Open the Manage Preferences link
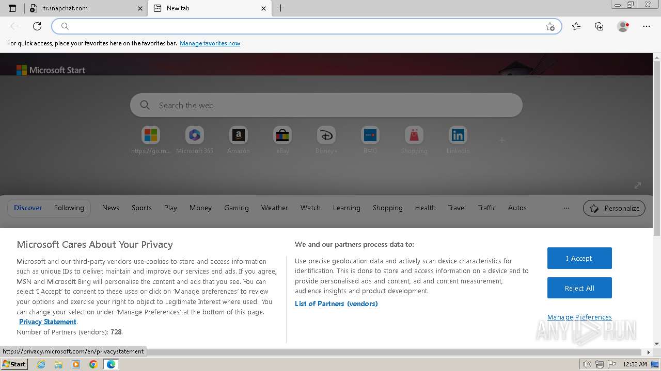Image resolution: width=661 pixels, height=371 pixels. pyautogui.click(x=579, y=317)
